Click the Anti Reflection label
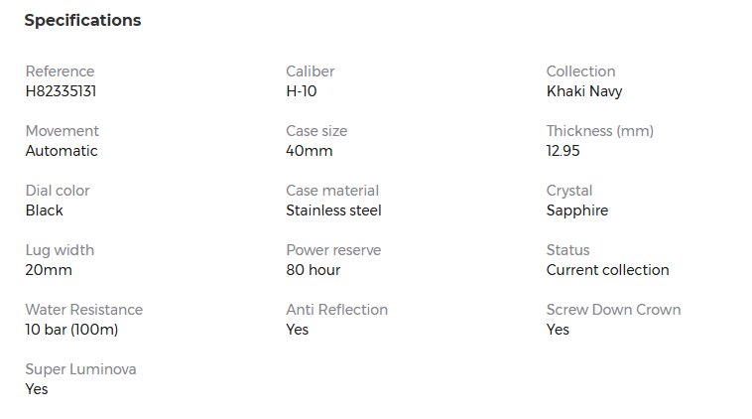Image resolution: width=752 pixels, height=419 pixels. point(336,310)
